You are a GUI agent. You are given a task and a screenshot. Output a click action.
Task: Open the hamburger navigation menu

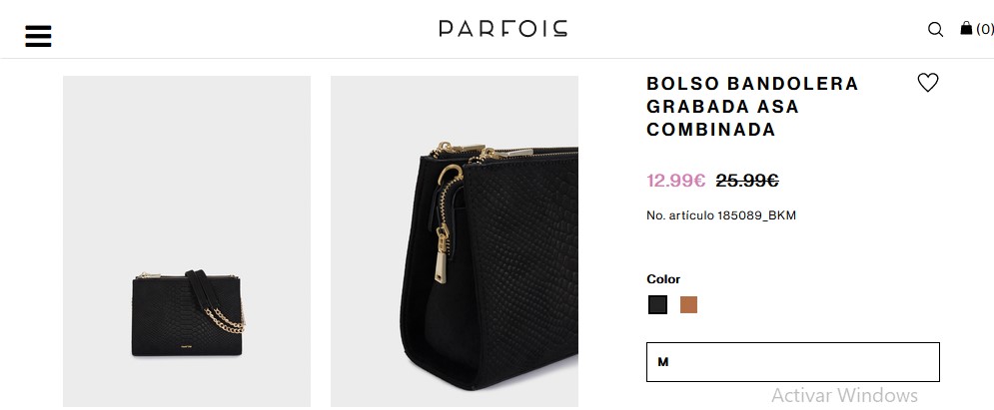[38, 36]
